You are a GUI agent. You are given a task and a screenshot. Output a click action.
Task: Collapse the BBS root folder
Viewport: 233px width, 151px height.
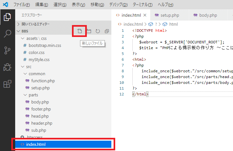click(x=18, y=31)
